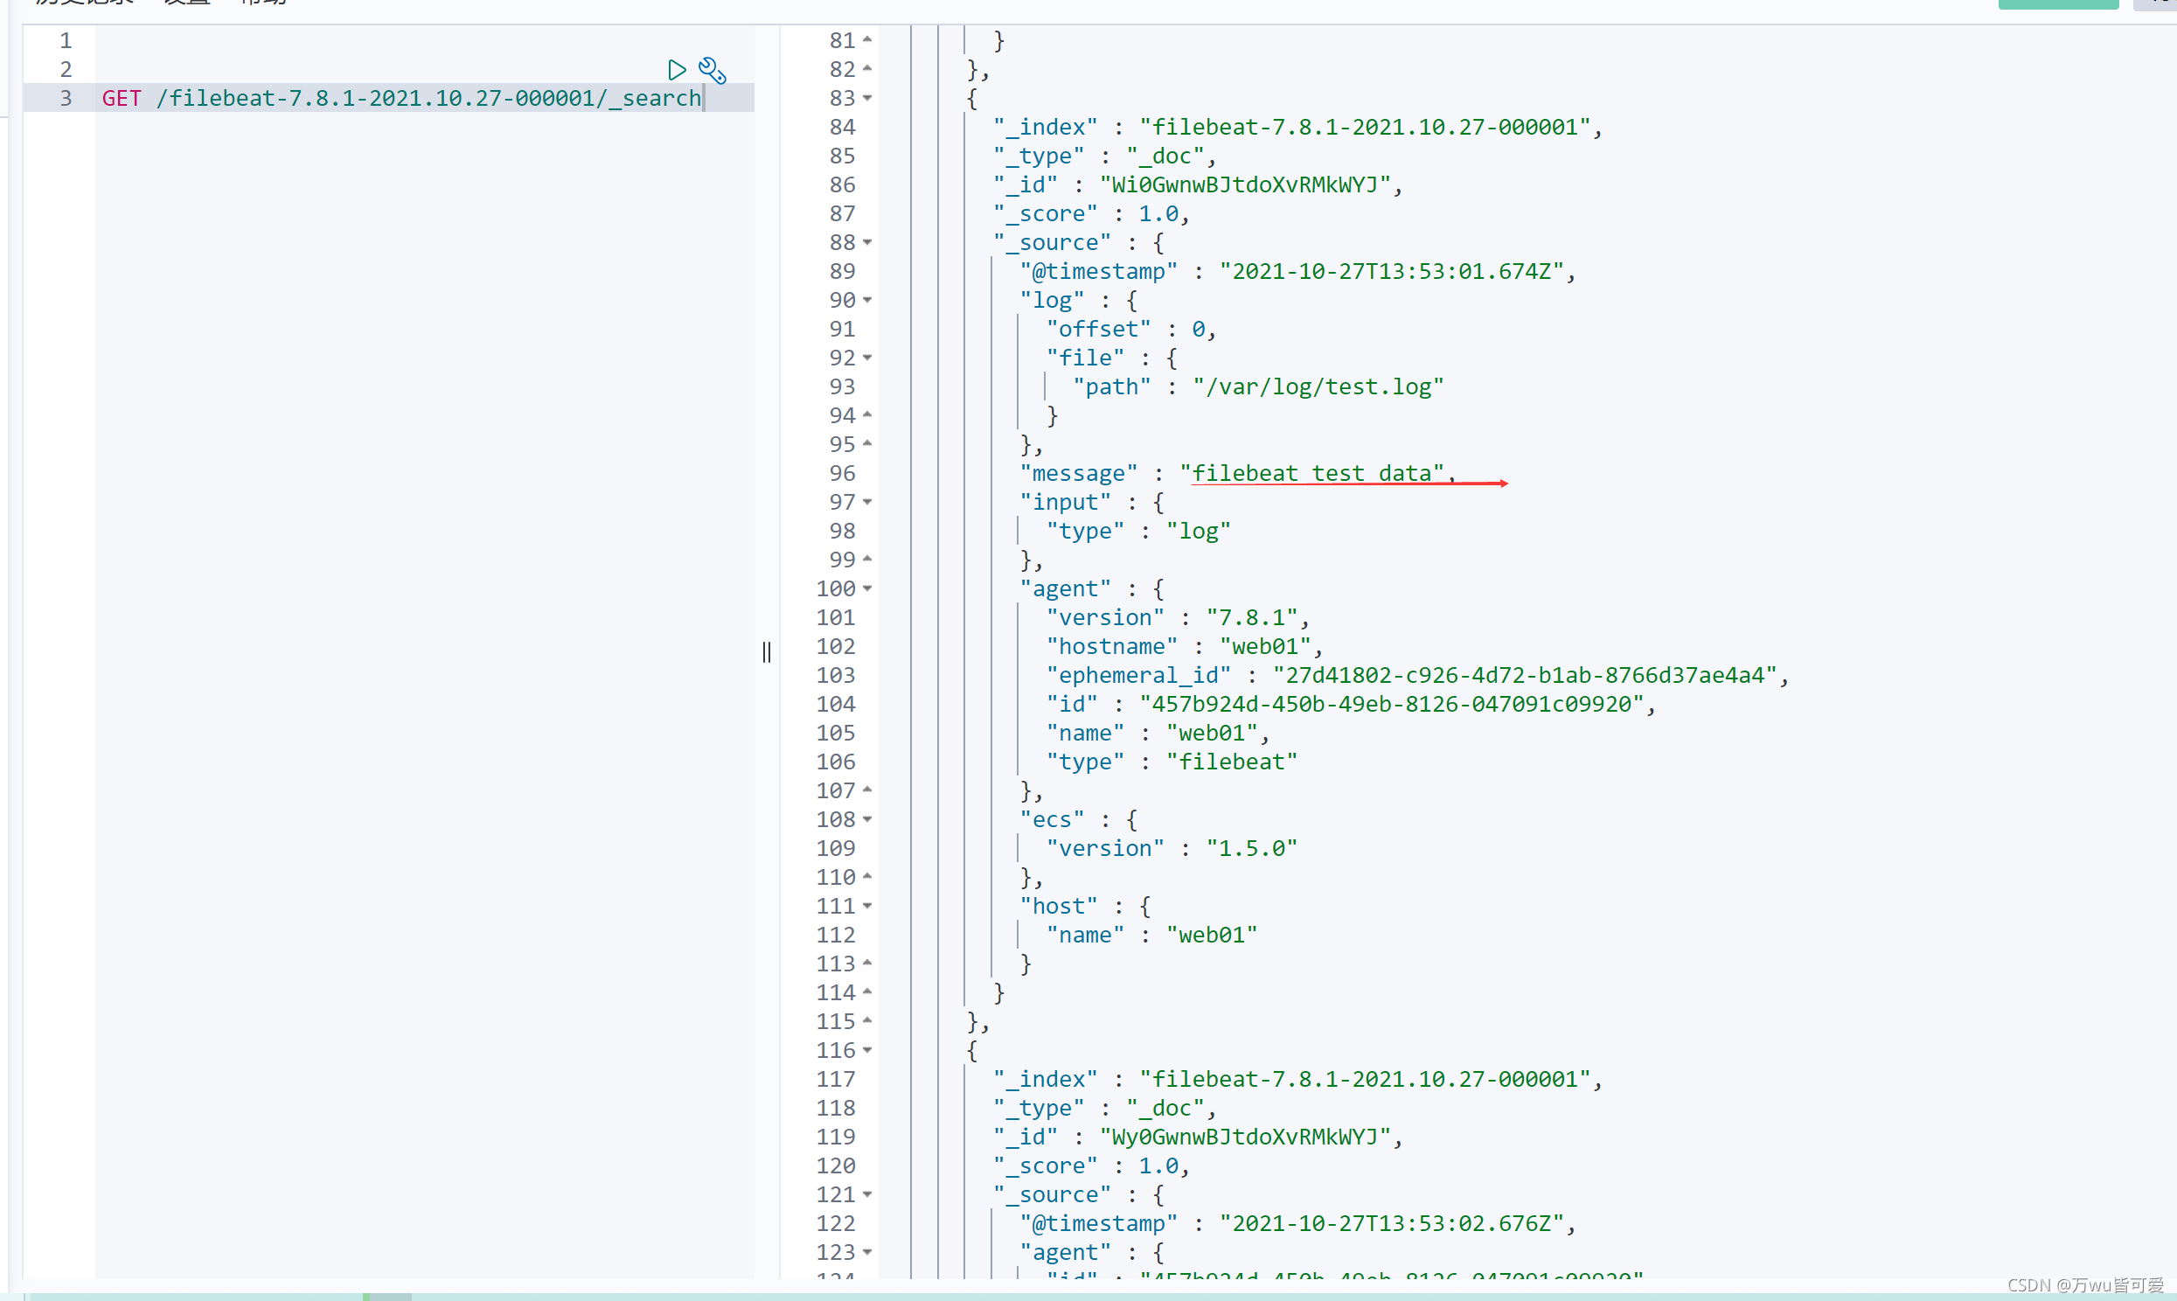Toggle the fold arrow at line 81
This screenshot has height=1301, width=2177.
click(867, 39)
